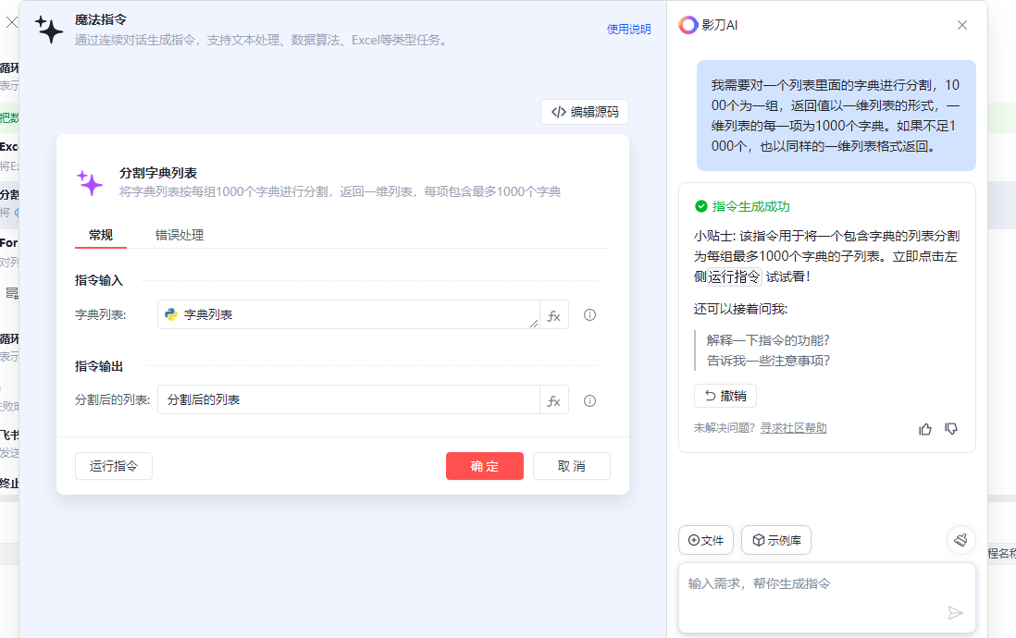
Task: Open the 使用说明 link
Action: [x=628, y=29]
